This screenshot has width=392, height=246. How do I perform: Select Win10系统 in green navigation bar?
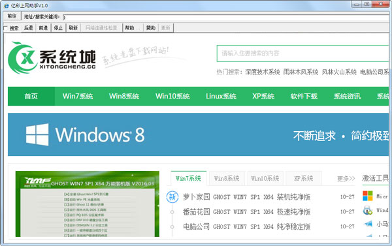172,96
